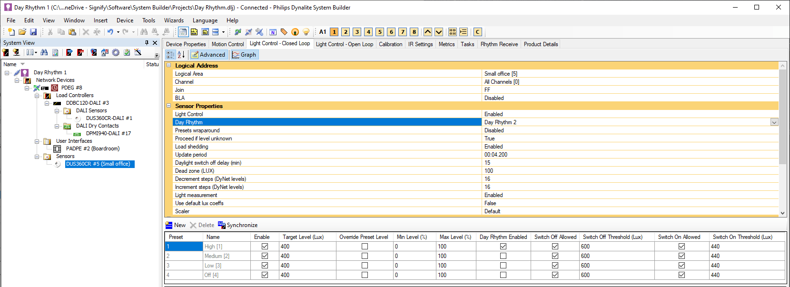This screenshot has height=287, width=790.
Task: Select the DPMI940-DALI #17 tree item
Action: (109, 134)
